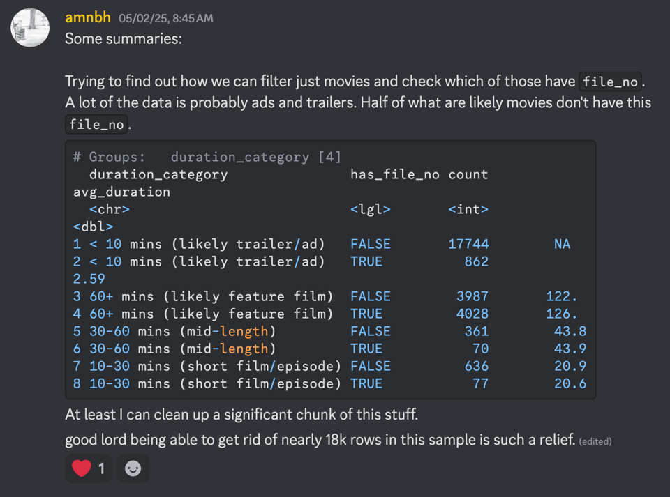670x497 pixels.
Task: Click the "(edited)" label after the message
Action: [595, 441]
